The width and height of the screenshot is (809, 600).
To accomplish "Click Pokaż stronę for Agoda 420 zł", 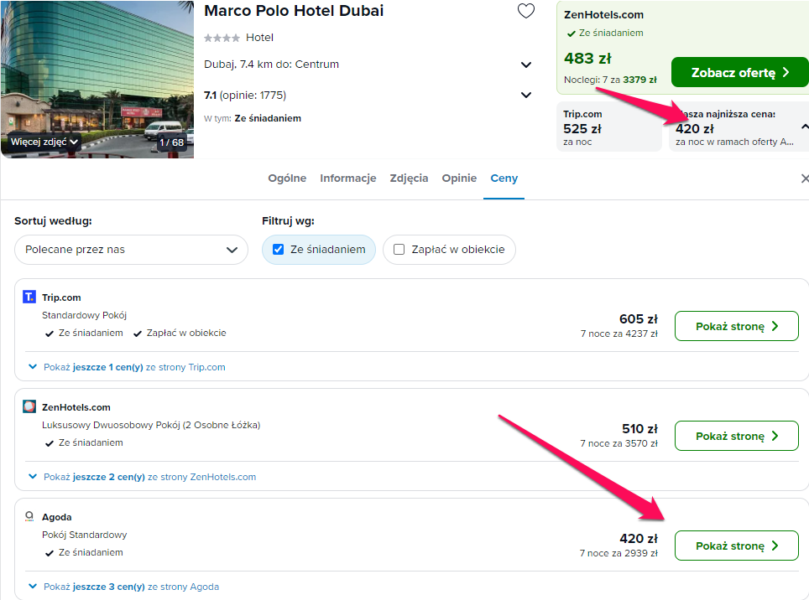I will (736, 546).
